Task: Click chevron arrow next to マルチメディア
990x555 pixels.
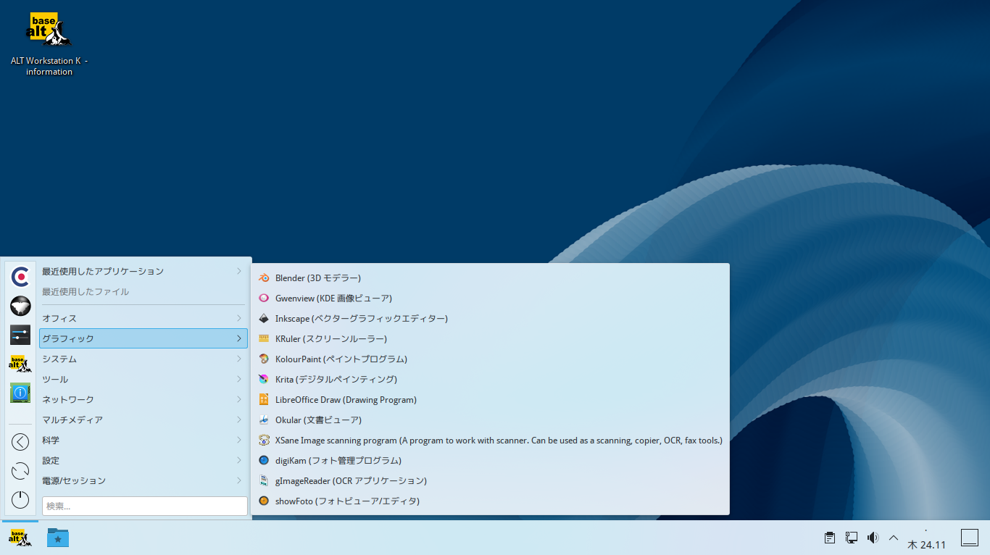Action: tap(238, 420)
